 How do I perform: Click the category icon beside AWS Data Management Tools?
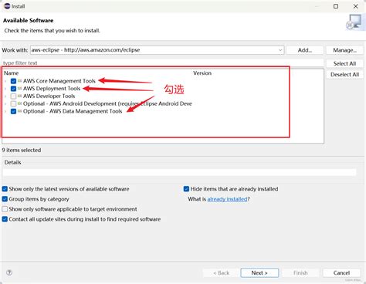click(x=19, y=111)
